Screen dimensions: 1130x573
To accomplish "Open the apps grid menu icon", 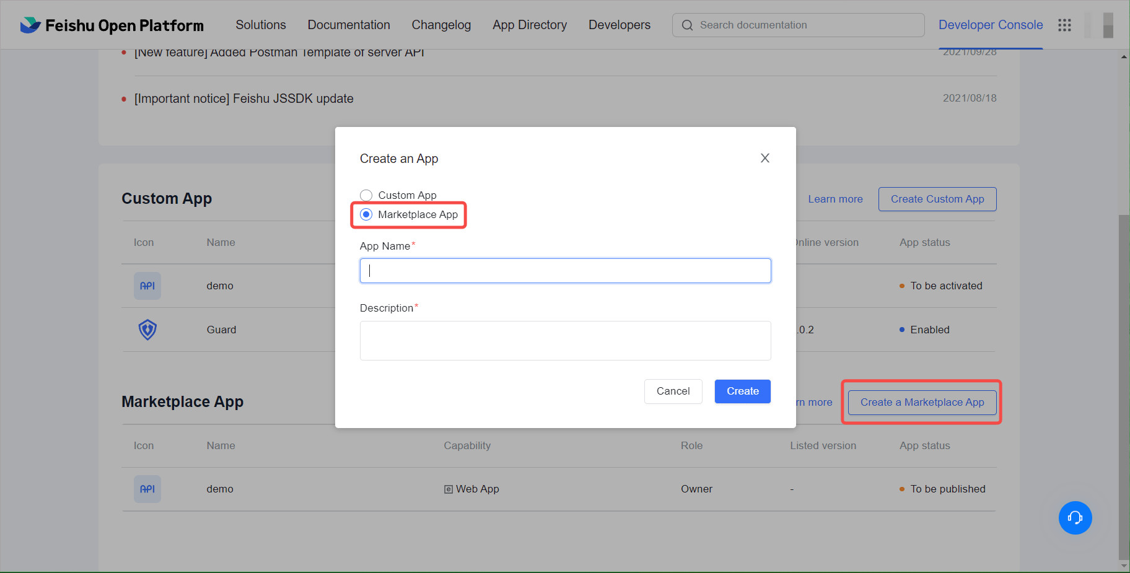I will point(1064,25).
